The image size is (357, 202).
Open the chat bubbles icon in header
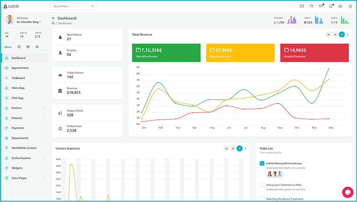311,6
